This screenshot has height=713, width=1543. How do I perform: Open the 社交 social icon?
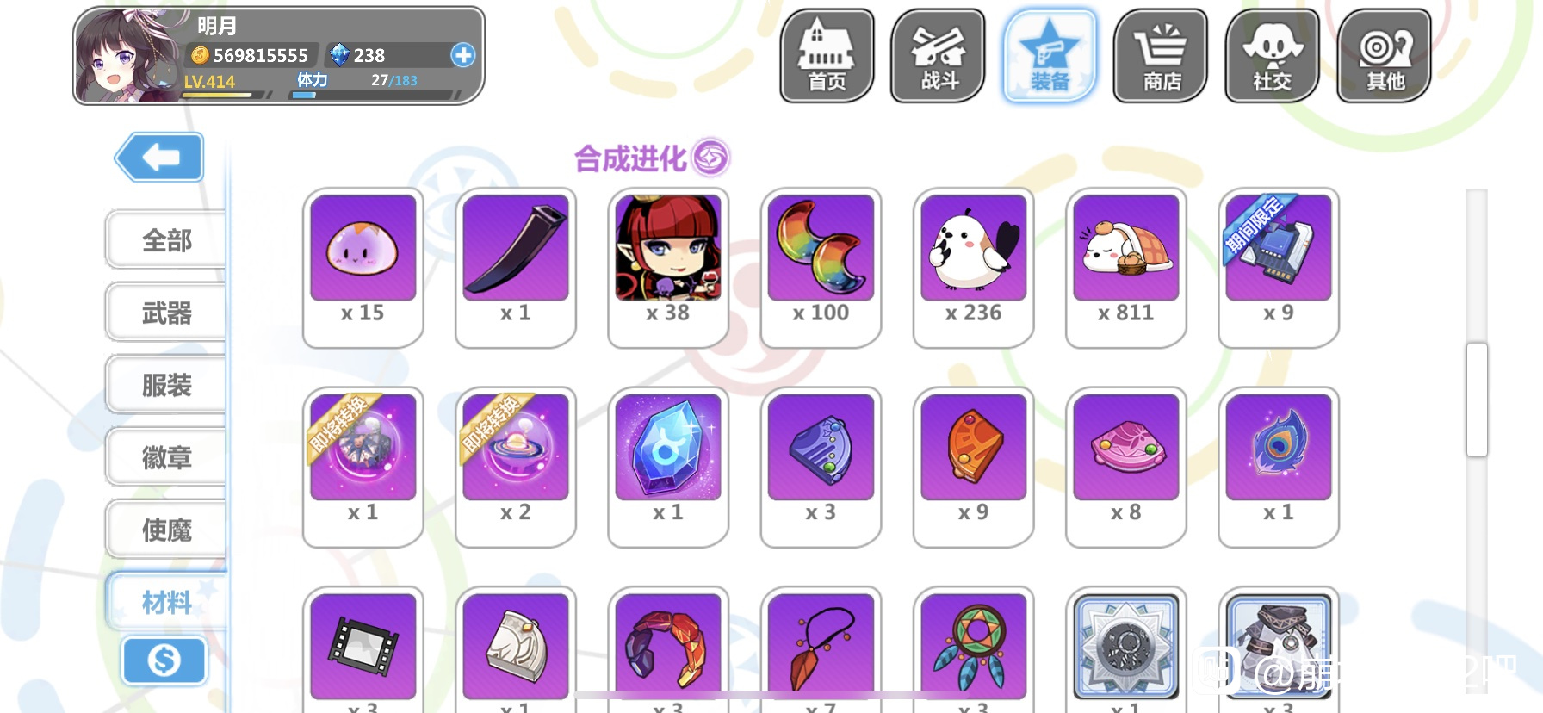1272,56
